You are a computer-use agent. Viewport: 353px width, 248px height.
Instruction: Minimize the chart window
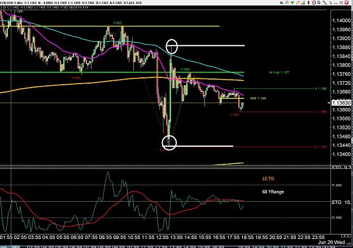[335, 3]
